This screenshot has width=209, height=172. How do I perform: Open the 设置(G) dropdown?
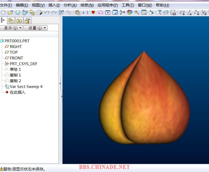click(36, 28)
